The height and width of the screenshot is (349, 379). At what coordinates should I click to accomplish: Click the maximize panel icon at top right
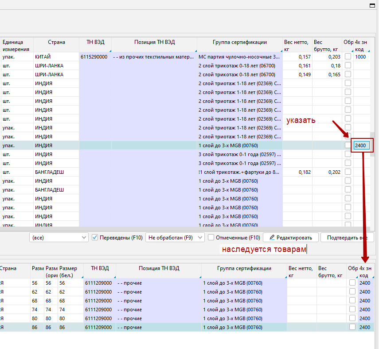[372, 6]
